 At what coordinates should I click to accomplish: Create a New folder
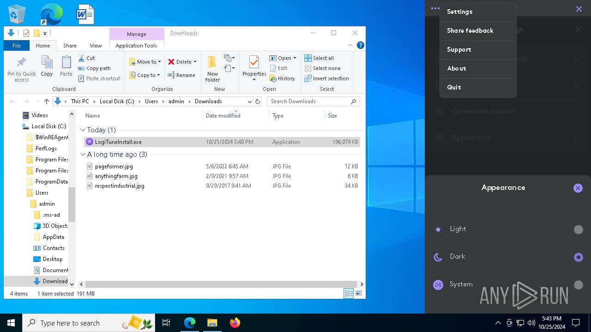[x=212, y=69]
